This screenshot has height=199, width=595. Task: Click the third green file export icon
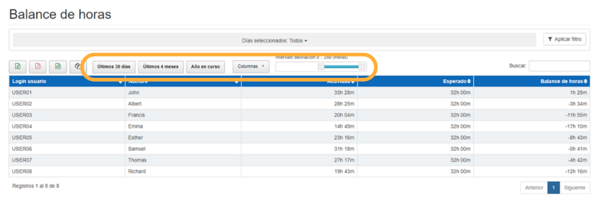(58, 66)
